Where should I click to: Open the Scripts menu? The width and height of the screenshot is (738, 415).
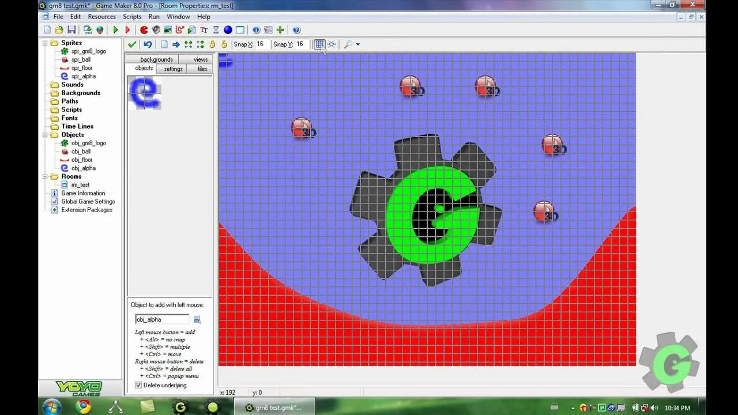[x=132, y=17]
